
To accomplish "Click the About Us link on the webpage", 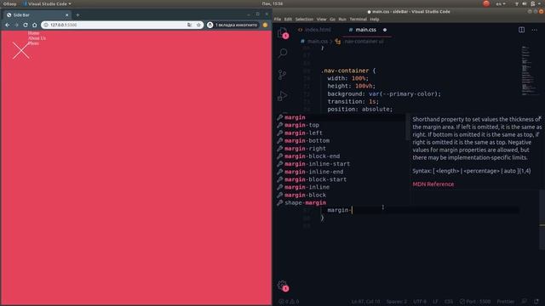I will click(37, 38).
